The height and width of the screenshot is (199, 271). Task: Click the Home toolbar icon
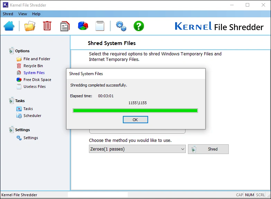(x=9, y=26)
